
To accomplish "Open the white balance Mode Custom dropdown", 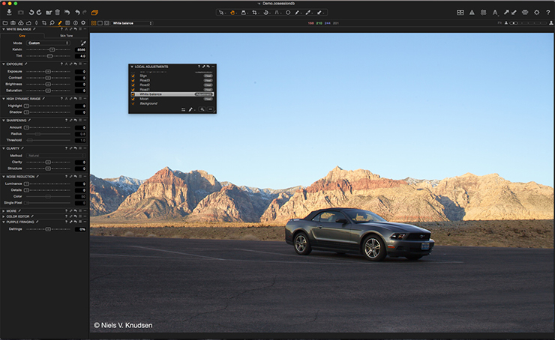I will point(48,43).
